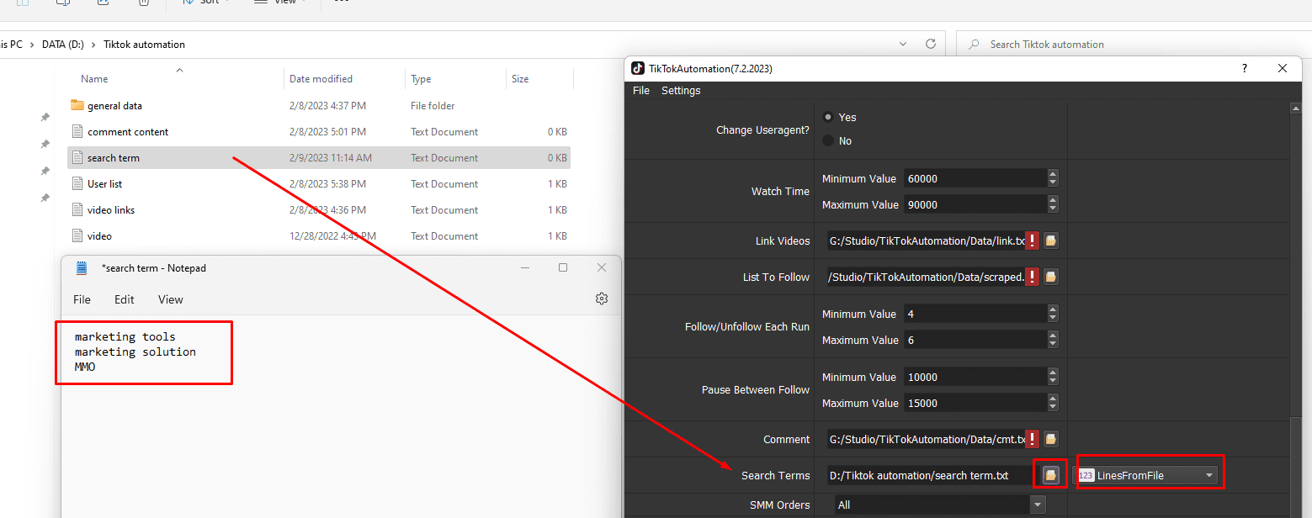Select the video file name
Image resolution: width=1312 pixels, height=518 pixels.
click(99, 236)
